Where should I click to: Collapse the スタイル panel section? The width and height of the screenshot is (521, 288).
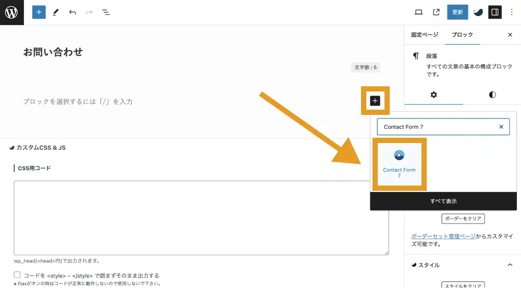pyautogui.click(x=510, y=265)
